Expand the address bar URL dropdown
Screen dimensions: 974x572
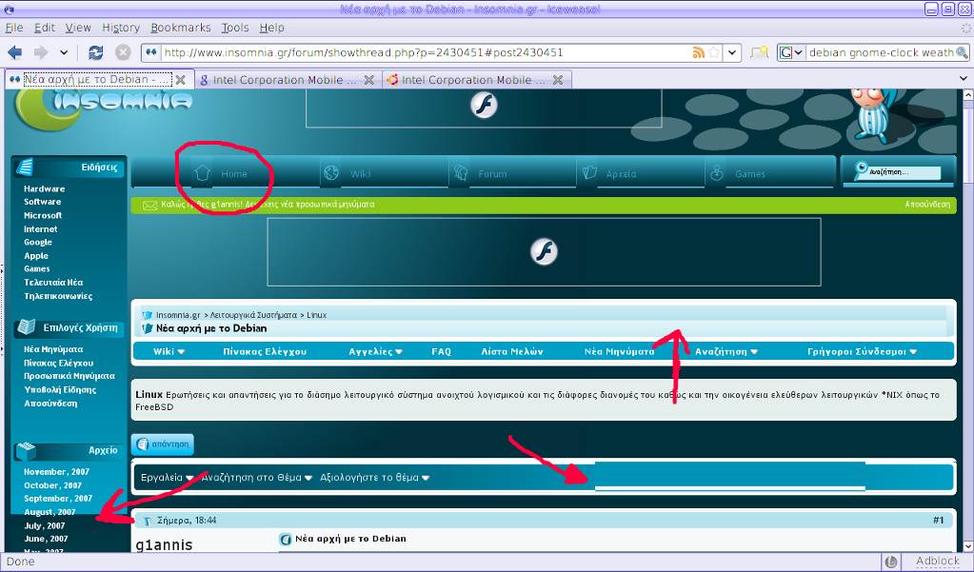click(x=732, y=52)
